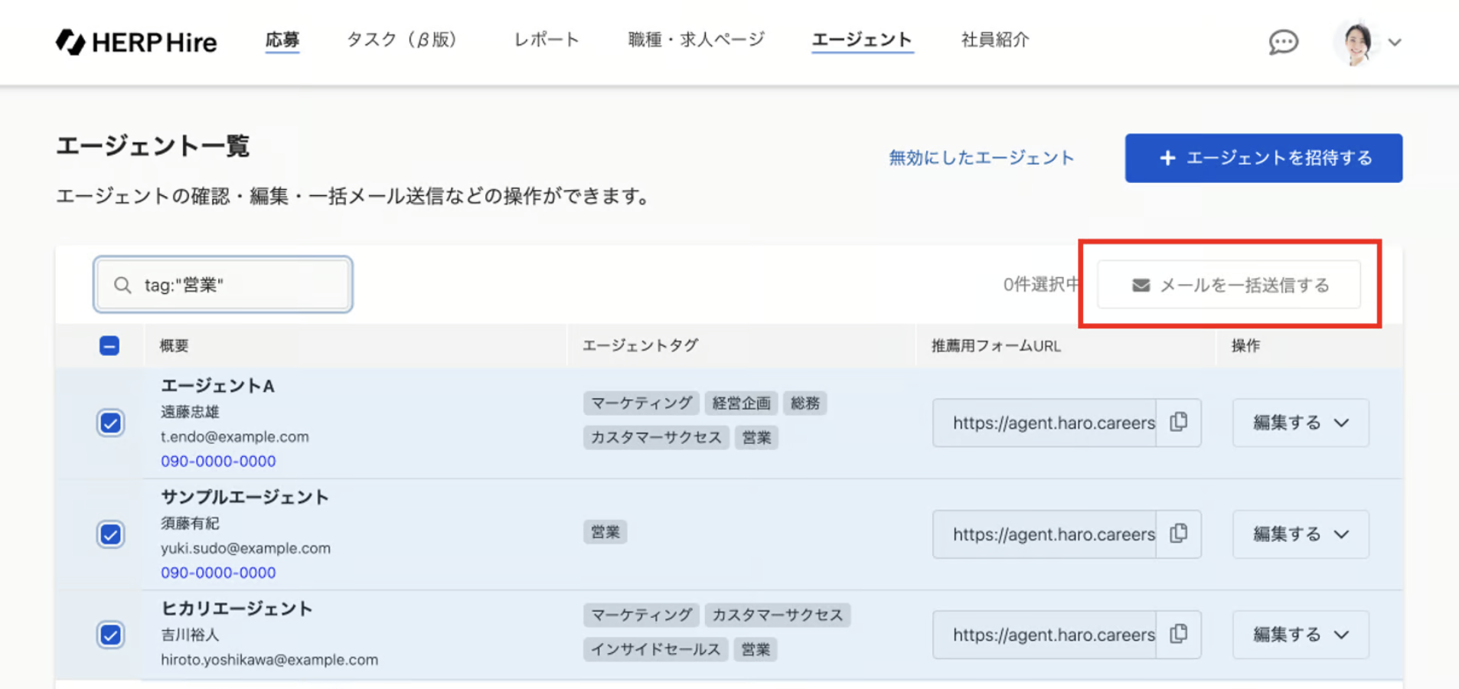
Task: Open 無効にしたエージェント link
Action: tap(981, 158)
